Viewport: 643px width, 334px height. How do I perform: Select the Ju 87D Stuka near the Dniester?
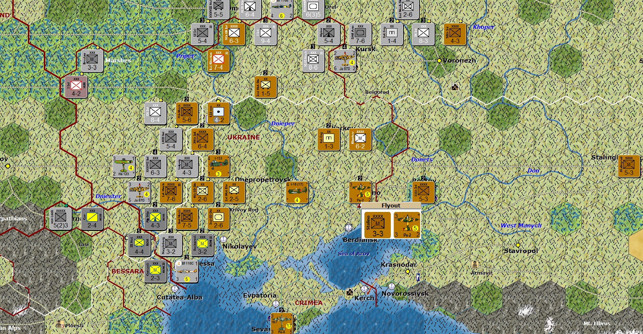139,192
